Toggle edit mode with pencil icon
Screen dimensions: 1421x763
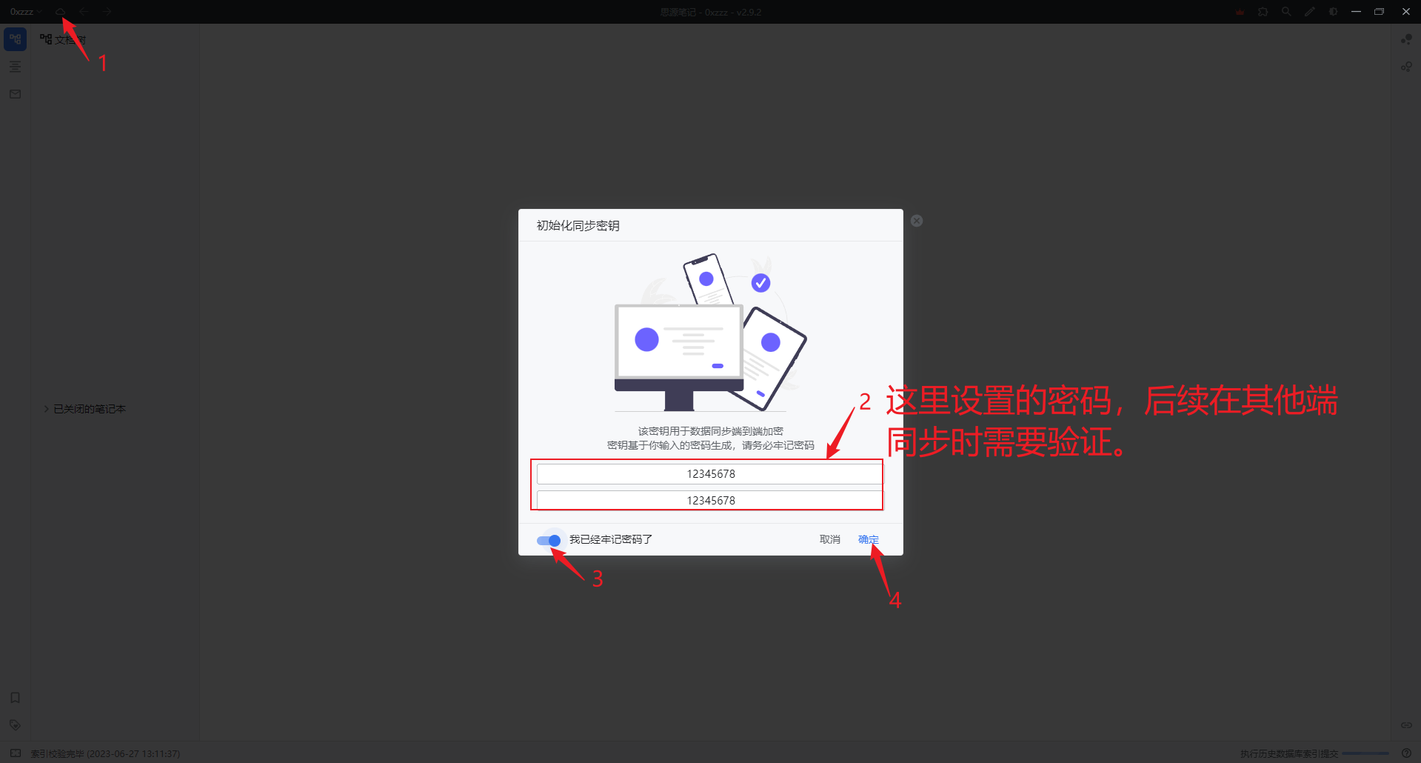pos(1310,12)
